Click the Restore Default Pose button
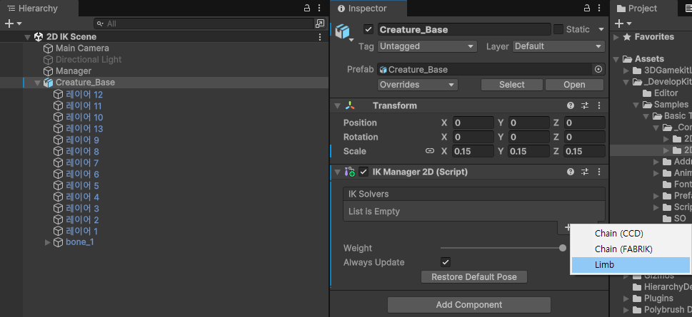The image size is (692, 317). click(474, 277)
